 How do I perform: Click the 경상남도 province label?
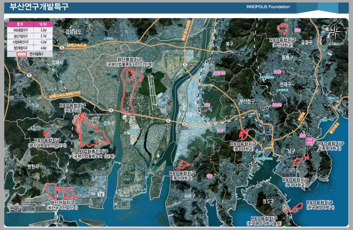click(x=73, y=31)
